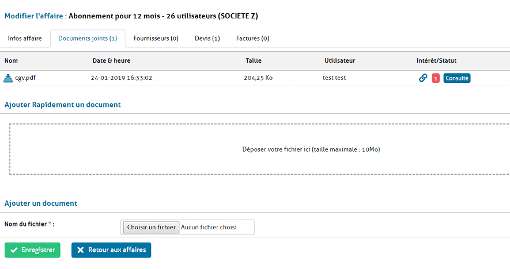The width and height of the screenshot is (510, 269).
Task: Click the Utilisateur column header
Action: click(x=339, y=60)
